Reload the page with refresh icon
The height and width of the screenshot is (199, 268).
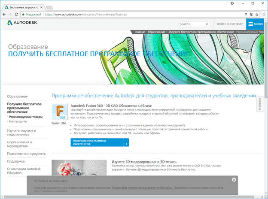point(16,15)
